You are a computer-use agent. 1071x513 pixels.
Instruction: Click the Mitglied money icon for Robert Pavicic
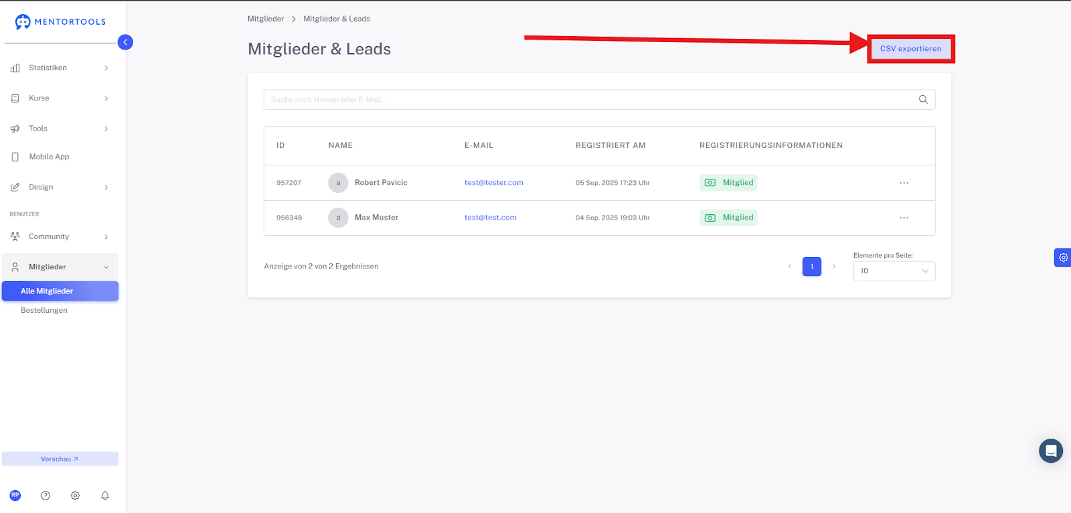pos(710,183)
